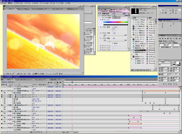
Task: Toggle audio speaker in Time Controls
Action: (x=174, y=38)
